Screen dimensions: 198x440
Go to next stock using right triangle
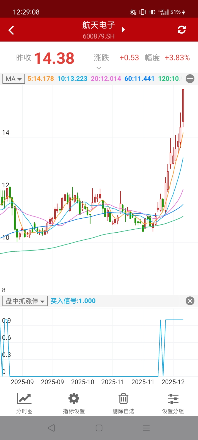[x=123, y=30]
